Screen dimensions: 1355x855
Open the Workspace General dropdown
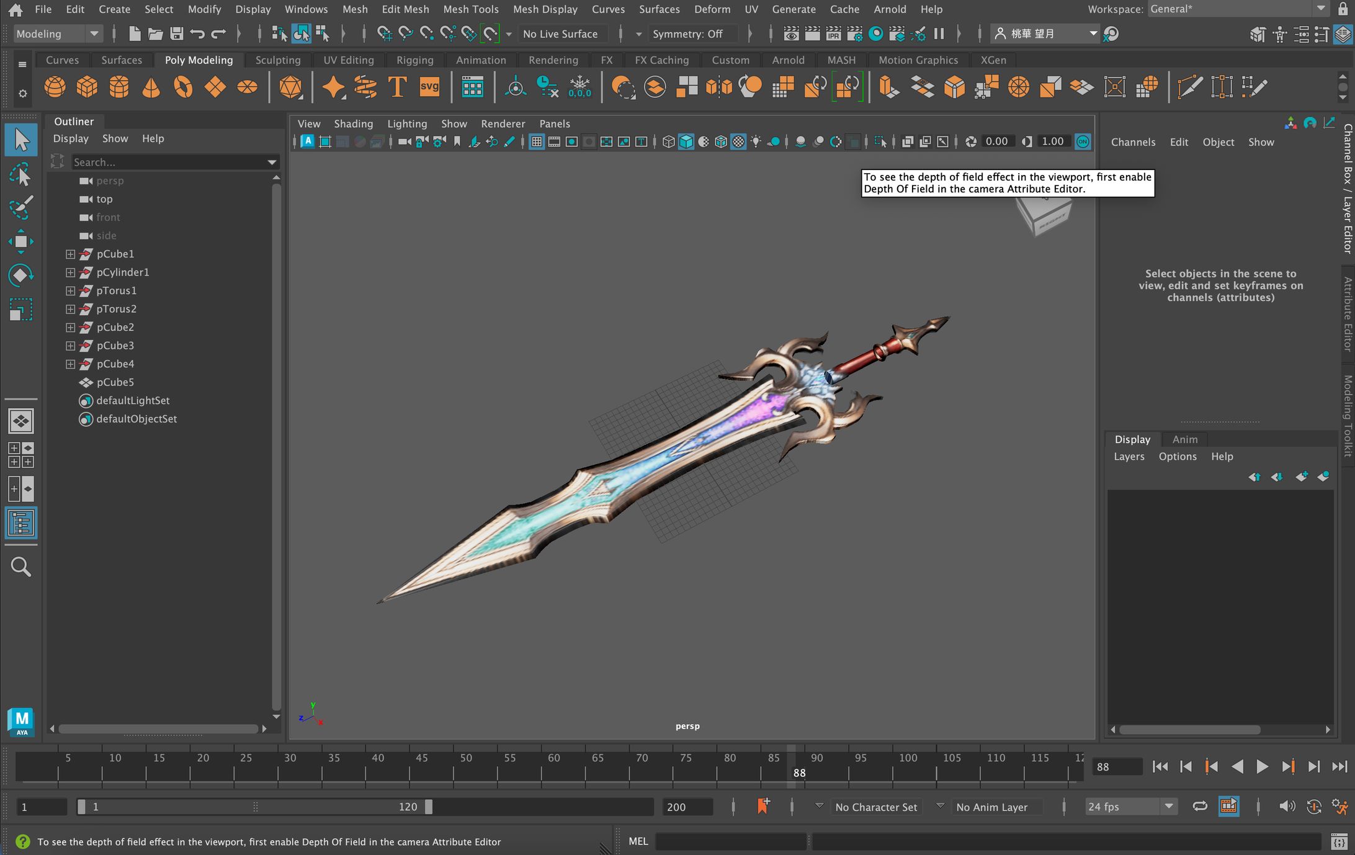pyautogui.click(x=1238, y=9)
